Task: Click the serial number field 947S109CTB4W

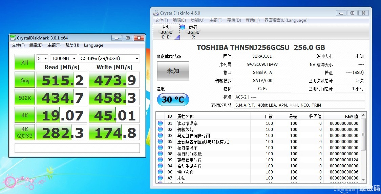Action: pyautogui.click(x=262, y=64)
